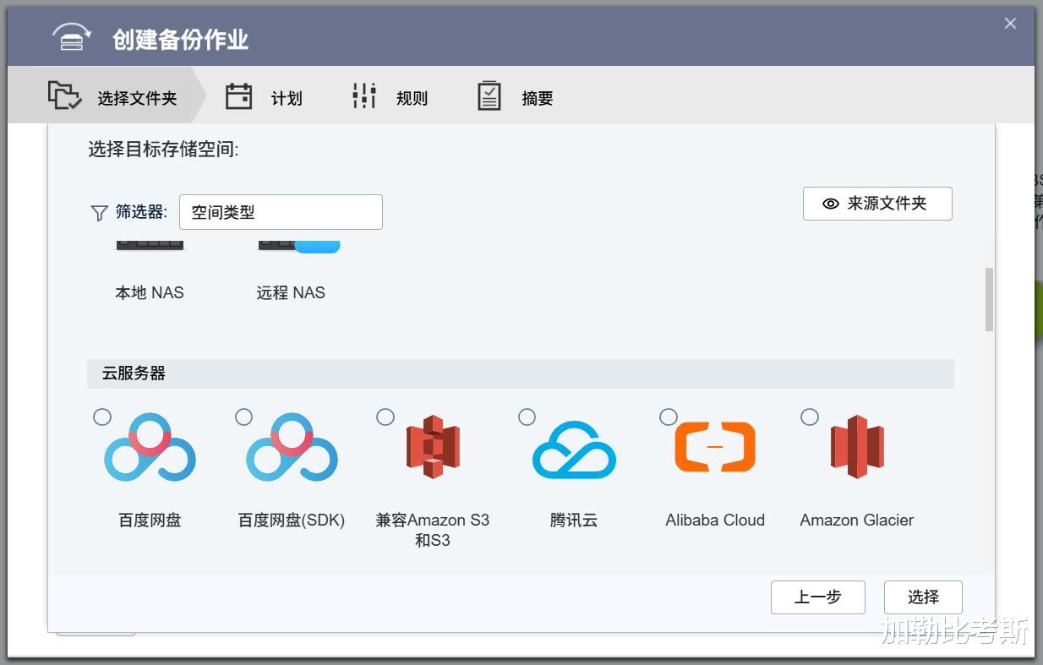
Task: Click the 兼容Amazon S3和S3 logo
Action: tap(433, 447)
